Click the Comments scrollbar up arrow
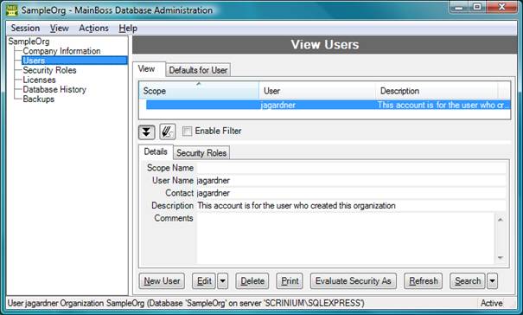This screenshot has width=523, height=315. point(501,220)
